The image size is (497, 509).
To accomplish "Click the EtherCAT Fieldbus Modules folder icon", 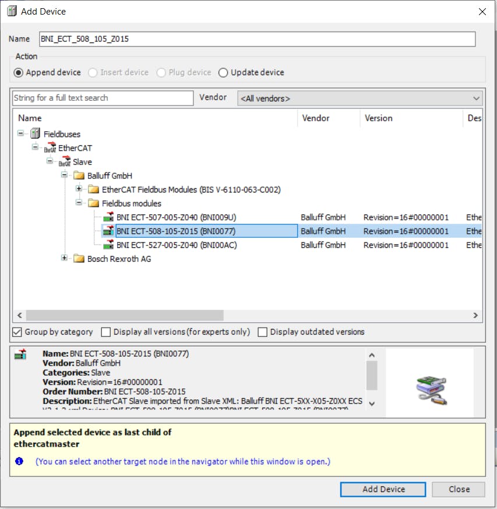I will (x=93, y=189).
